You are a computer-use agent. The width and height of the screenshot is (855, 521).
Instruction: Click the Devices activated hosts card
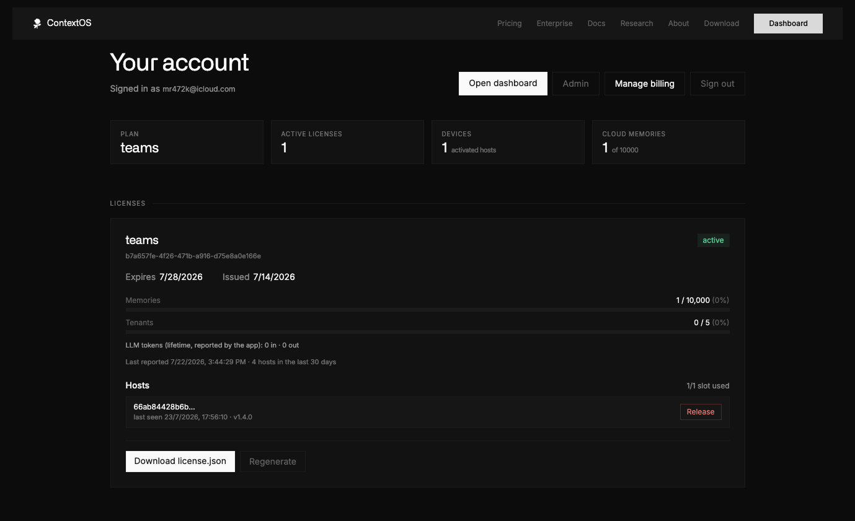point(508,142)
